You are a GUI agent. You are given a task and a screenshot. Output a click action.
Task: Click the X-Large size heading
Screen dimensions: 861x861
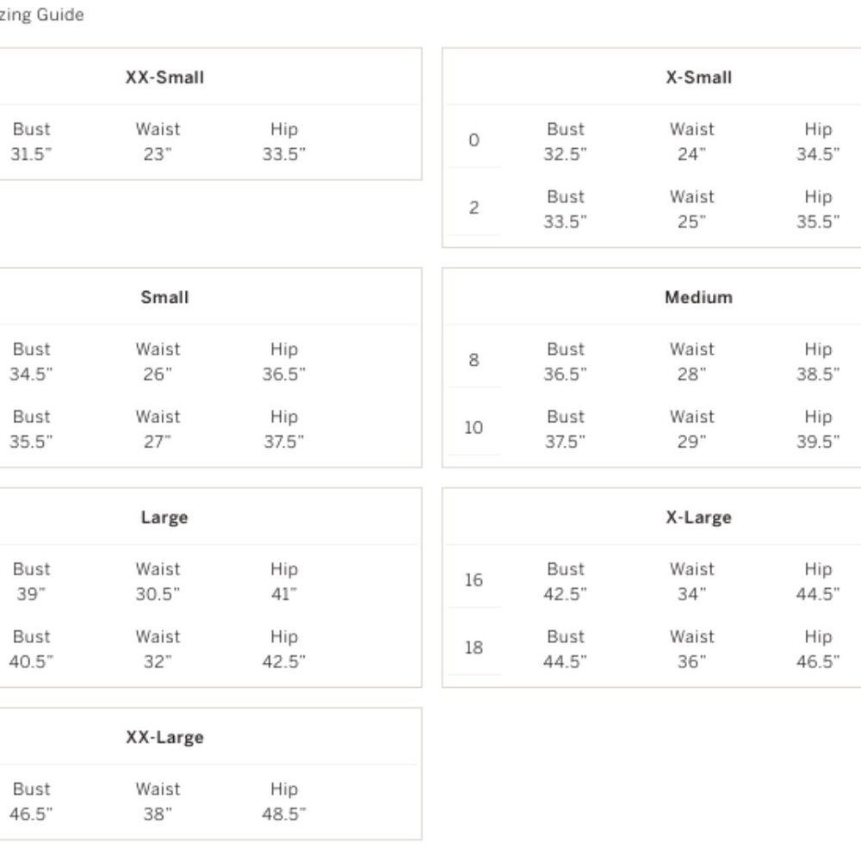pyautogui.click(x=698, y=517)
